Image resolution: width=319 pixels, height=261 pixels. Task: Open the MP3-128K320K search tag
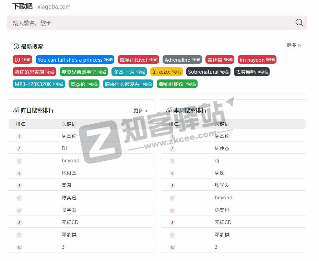(x=38, y=84)
